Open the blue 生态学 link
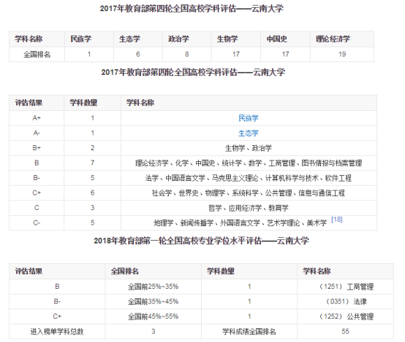This screenshot has height=342, width=405. tap(249, 133)
